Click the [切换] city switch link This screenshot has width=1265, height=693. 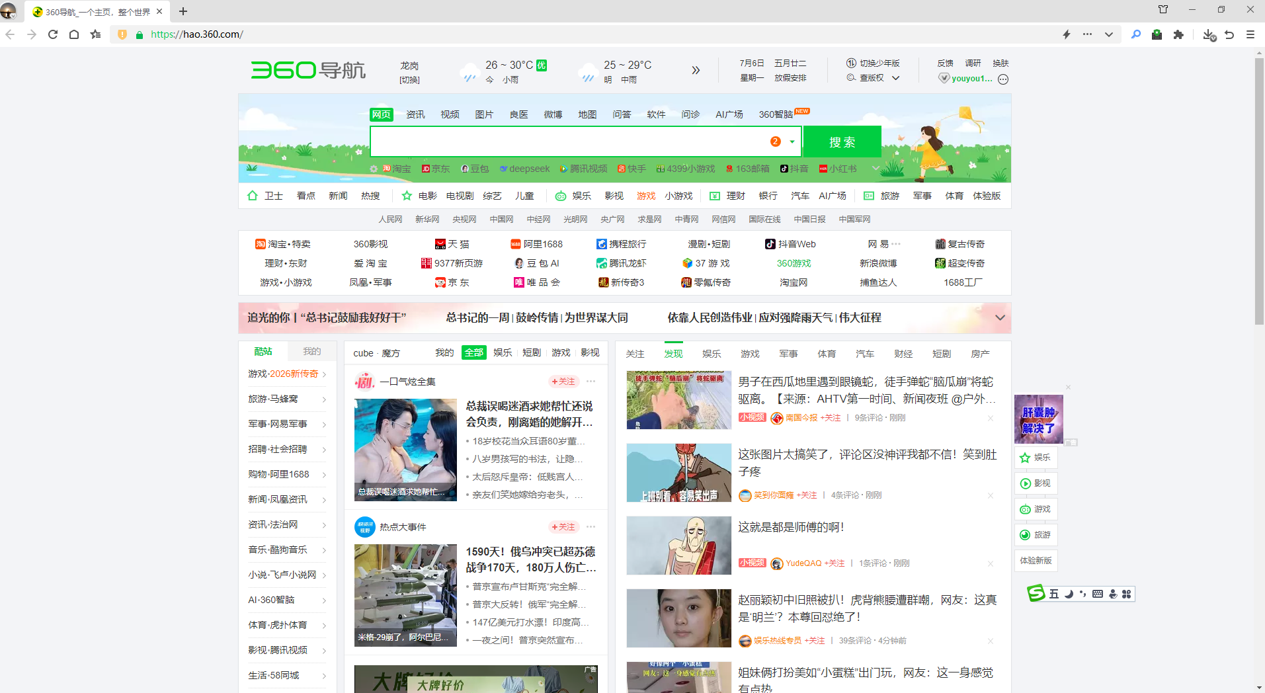[x=409, y=80]
